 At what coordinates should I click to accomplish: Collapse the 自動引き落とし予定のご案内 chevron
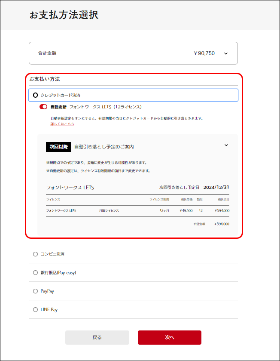(x=226, y=145)
